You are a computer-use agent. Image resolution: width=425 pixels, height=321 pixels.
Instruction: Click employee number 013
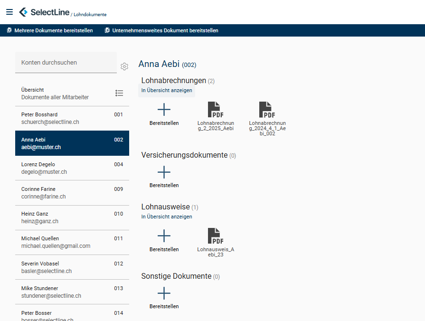[x=118, y=288]
